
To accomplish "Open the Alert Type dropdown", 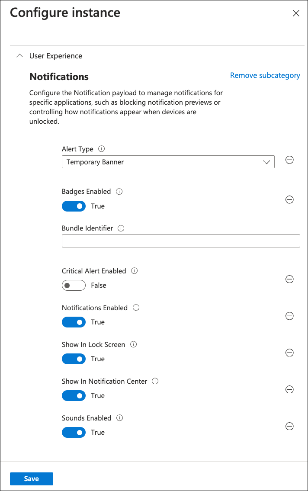I will [168, 162].
